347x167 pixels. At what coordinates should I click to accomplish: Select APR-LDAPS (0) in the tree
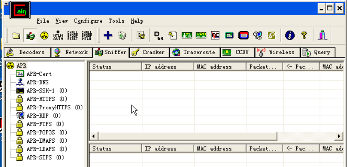tap(47, 149)
